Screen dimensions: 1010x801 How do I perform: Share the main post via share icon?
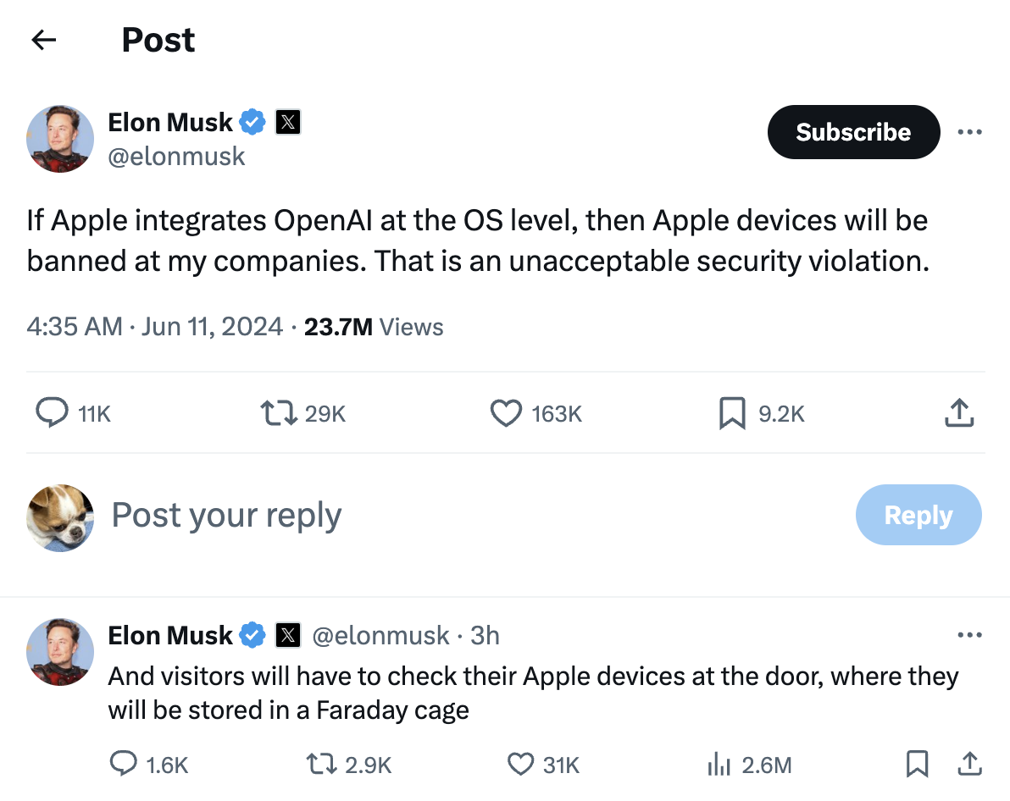pos(958,413)
